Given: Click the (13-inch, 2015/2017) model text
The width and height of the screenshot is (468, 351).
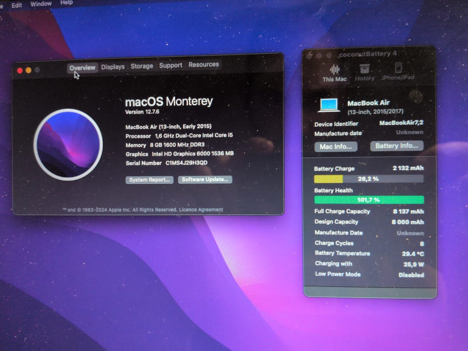Looking at the screenshot, I should point(375,112).
